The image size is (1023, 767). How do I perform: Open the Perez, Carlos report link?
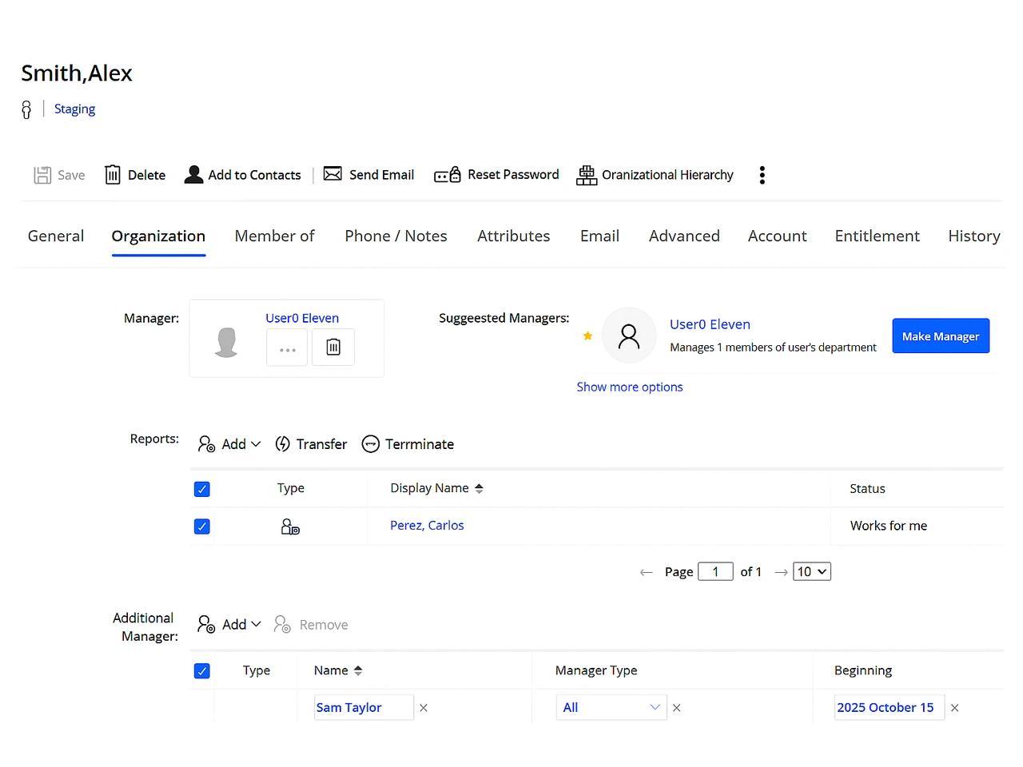[427, 526]
